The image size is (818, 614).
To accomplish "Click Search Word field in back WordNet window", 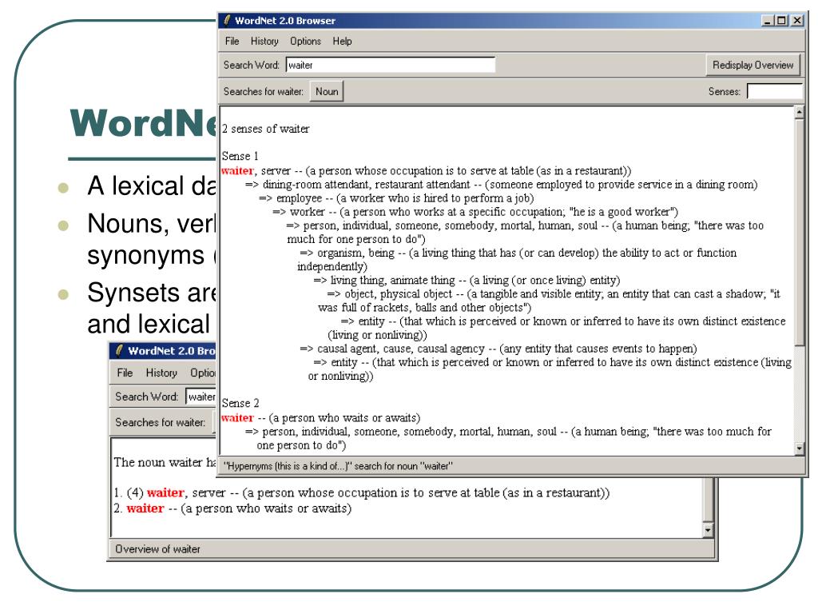I will point(201,397).
